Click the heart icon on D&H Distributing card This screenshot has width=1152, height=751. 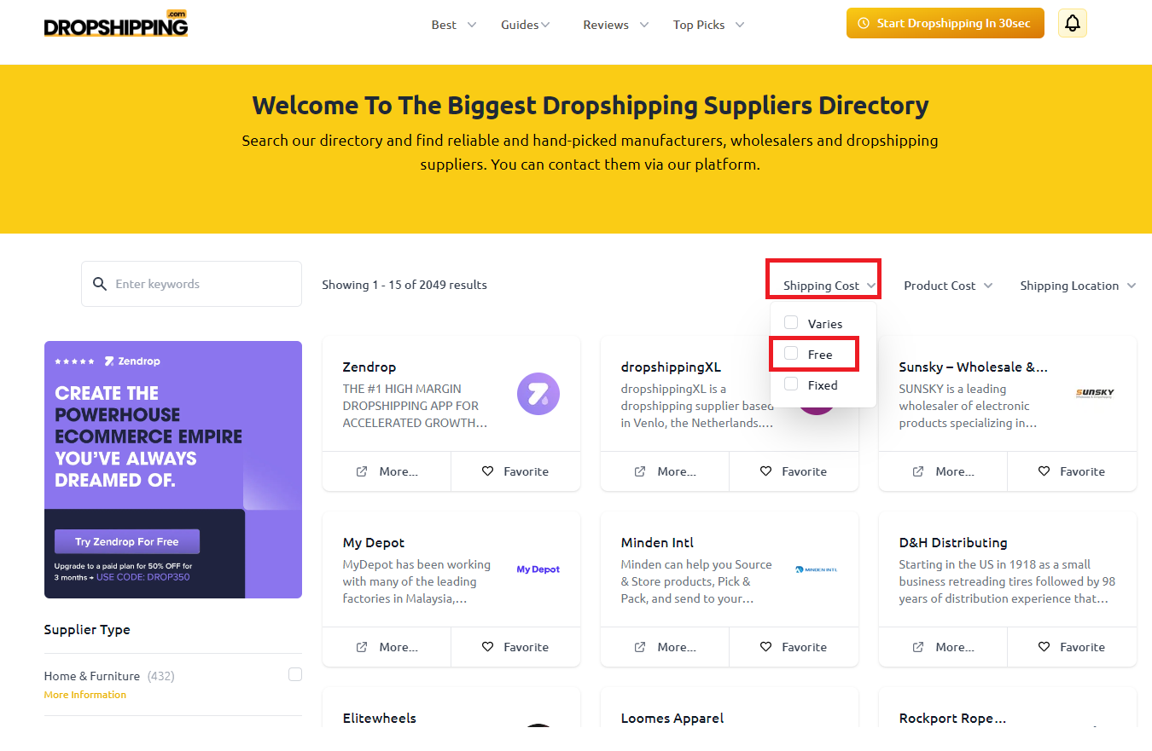click(1044, 647)
